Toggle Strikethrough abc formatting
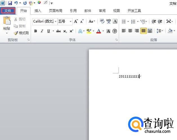 point(58,31)
